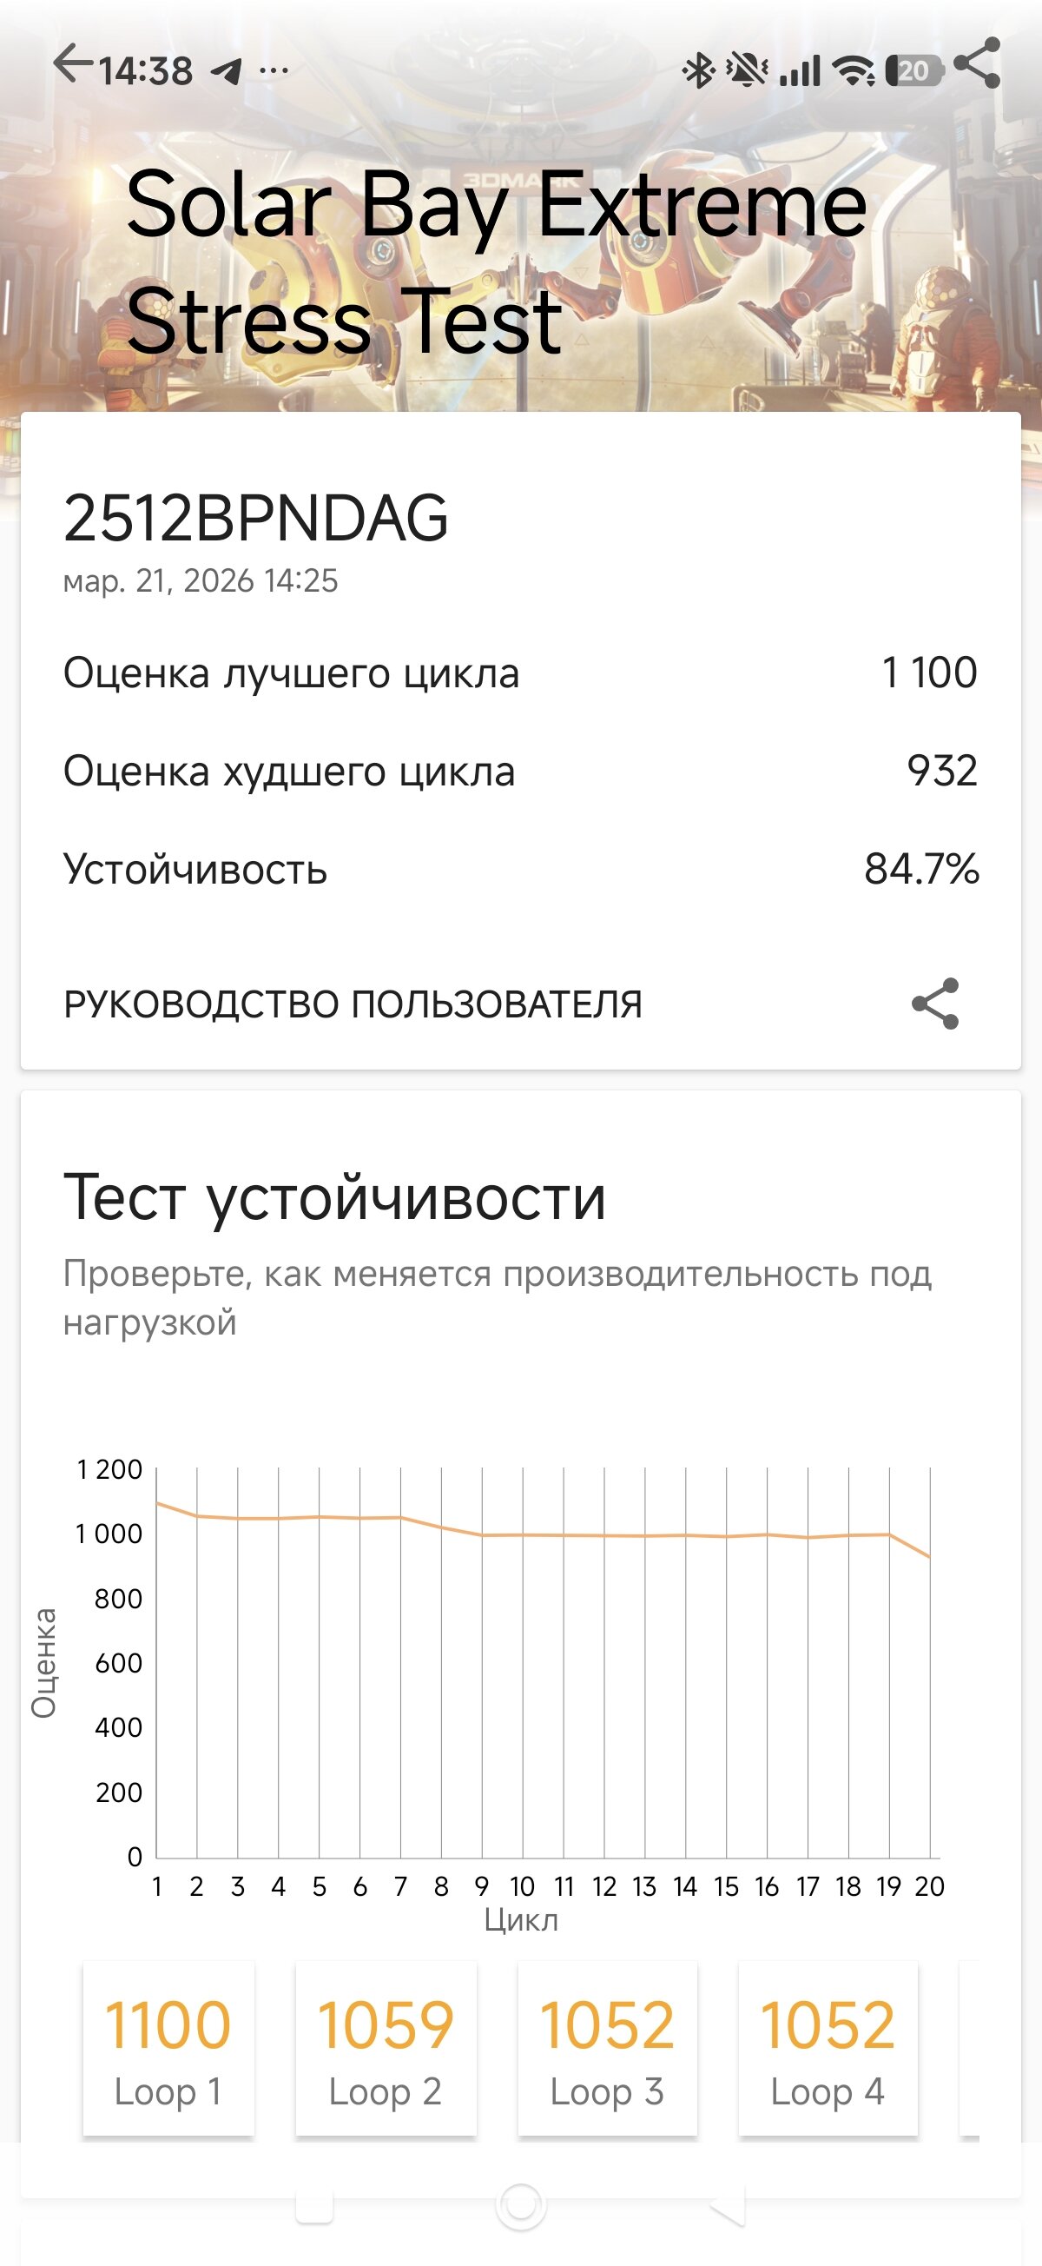This screenshot has width=1042, height=2266.
Task: Tap the Telegram notification icon
Action: click(228, 71)
